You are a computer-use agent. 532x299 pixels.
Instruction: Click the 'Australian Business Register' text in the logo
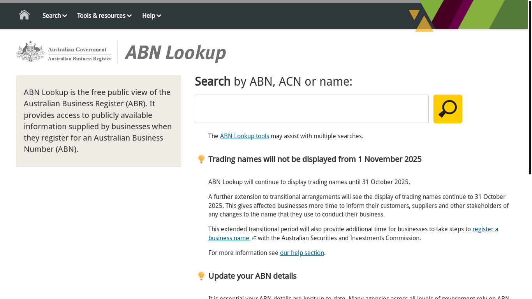pyautogui.click(x=79, y=59)
